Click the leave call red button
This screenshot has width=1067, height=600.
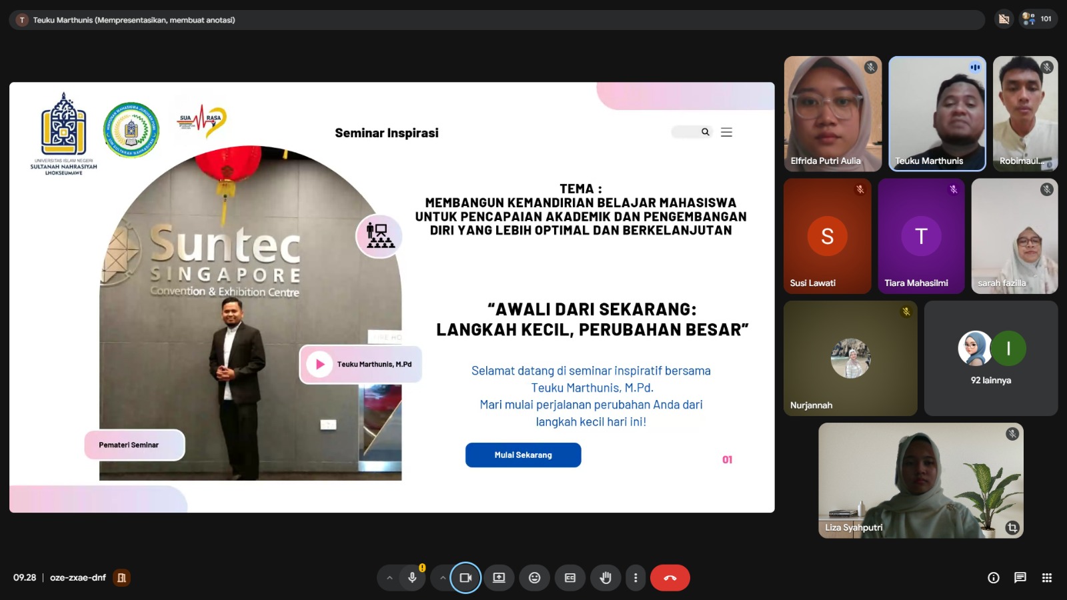[670, 578]
